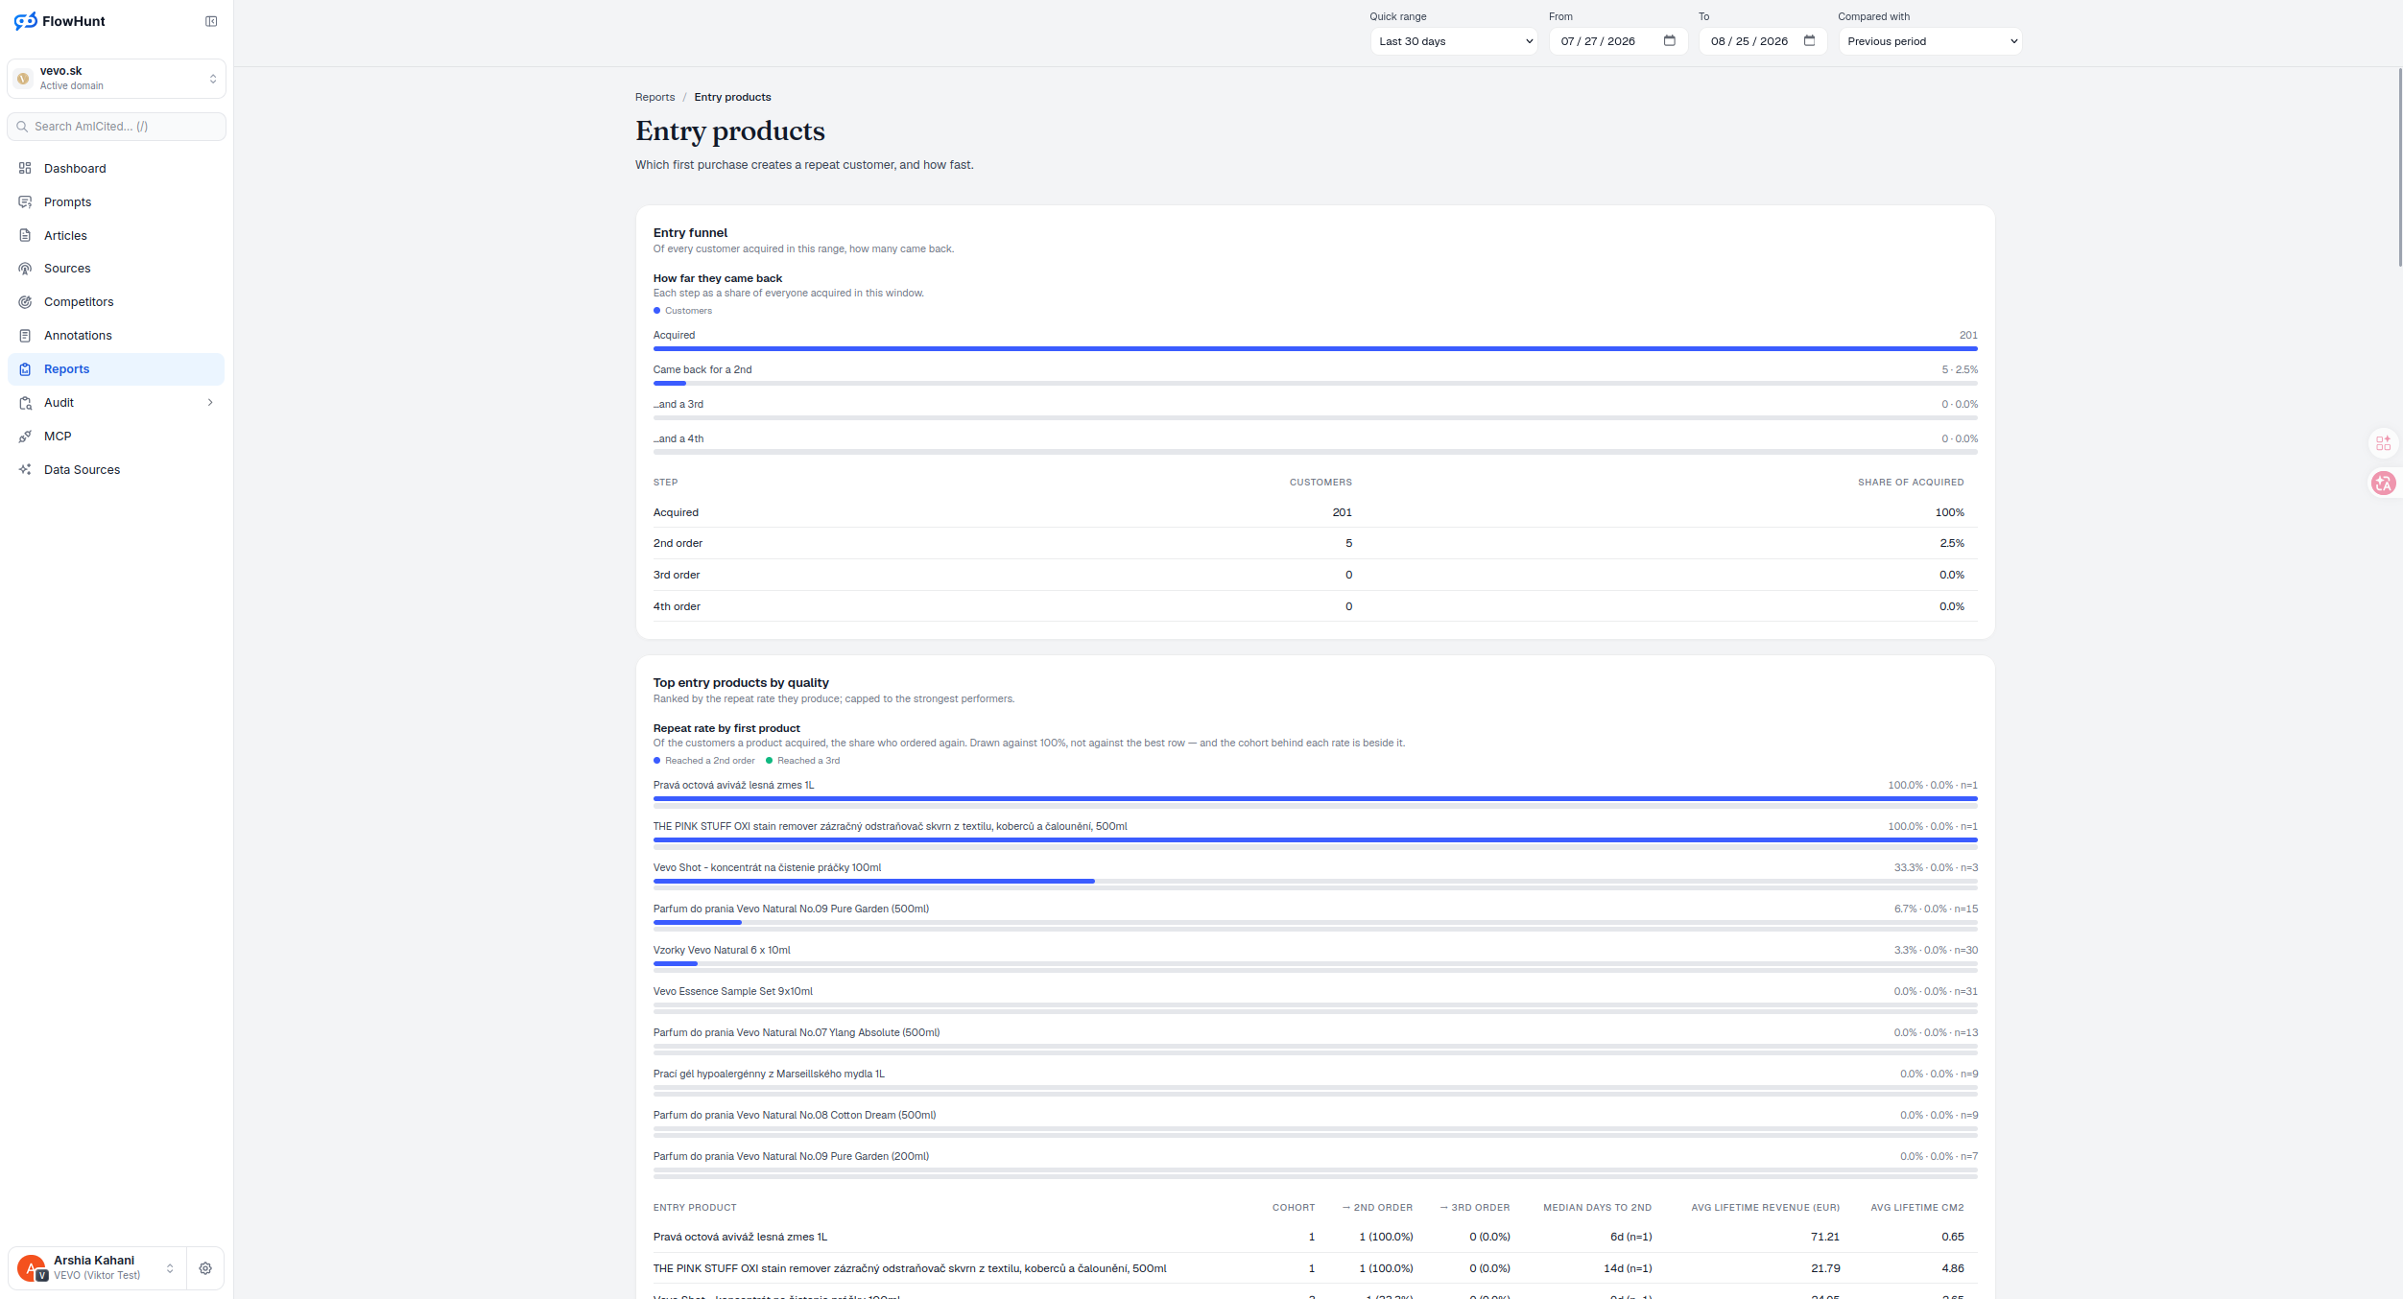The height and width of the screenshot is (1299, 2403).
Task: Toggle Reached a 3rd legend
Action: tap(802, 761)
